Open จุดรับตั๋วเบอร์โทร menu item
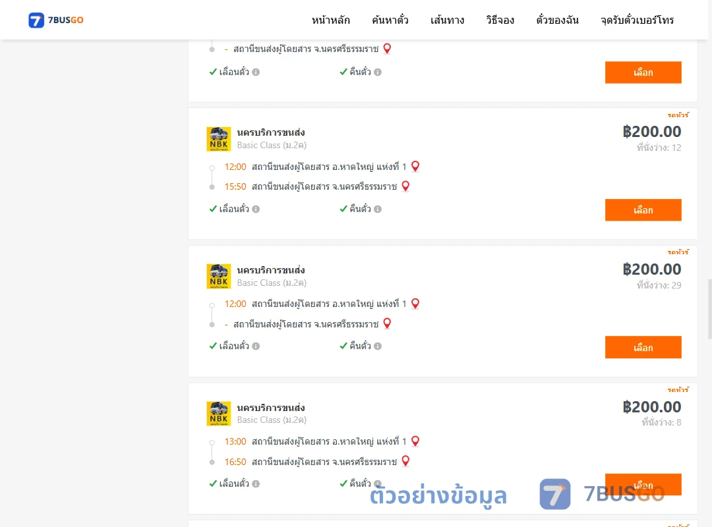This screenshot has width=712, height=527. coord(637,20)
